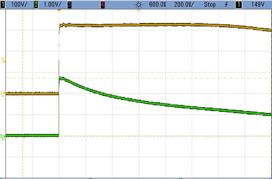Click the rising edge trigger slope icon

click(x=226, y=5)
